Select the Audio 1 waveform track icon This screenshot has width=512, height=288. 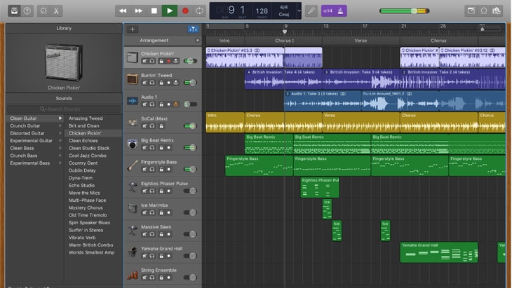[x=133, y=101]
